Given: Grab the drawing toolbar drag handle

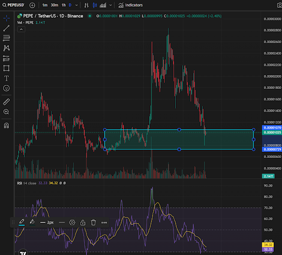Looking at the screenshot, I should click(13, 222).
